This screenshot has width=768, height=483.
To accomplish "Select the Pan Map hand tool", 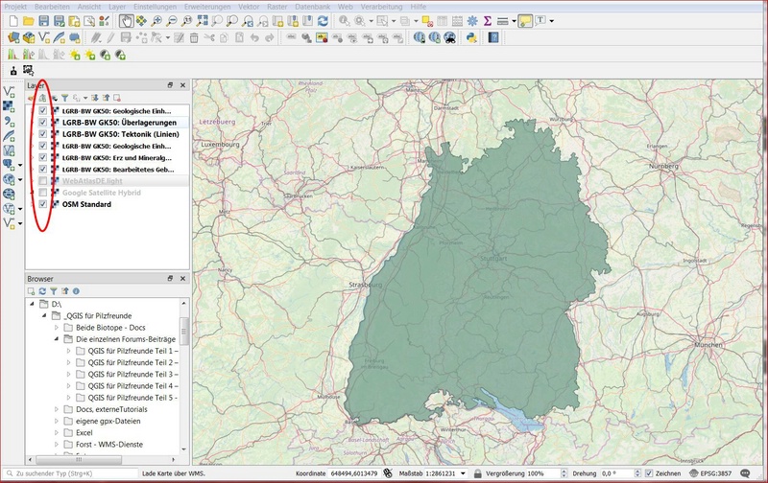I will 128,20.
